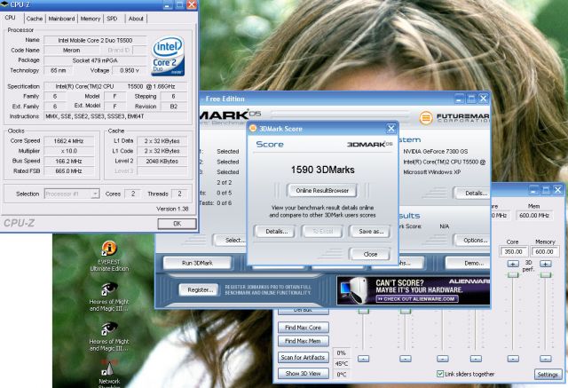Click the Level 2 2048 KBytes cache value
568x388 pixels.
coord(162,162)
